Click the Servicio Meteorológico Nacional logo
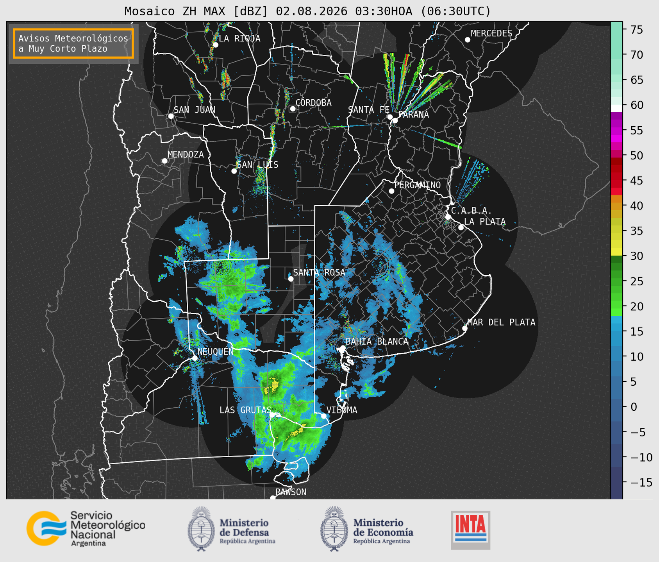Screen dimensions: 659x562 point(86,528)
